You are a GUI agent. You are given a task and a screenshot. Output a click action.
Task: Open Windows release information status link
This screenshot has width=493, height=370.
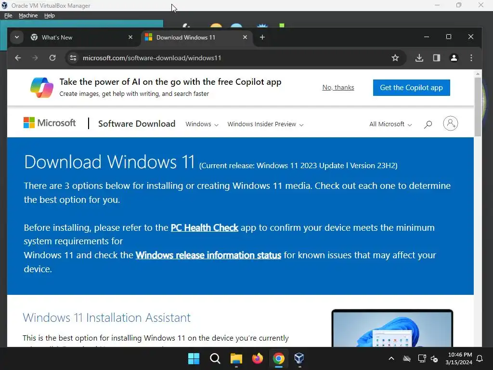click(x=208, y=255)
